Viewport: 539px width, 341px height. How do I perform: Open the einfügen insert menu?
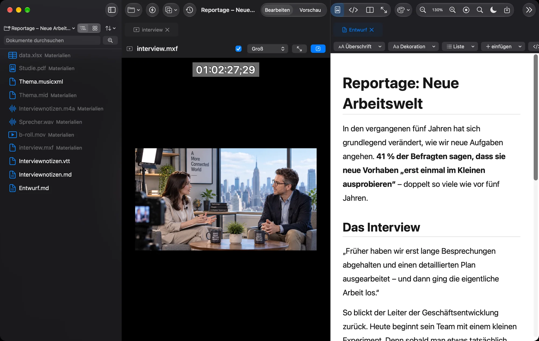pos(503,47)
